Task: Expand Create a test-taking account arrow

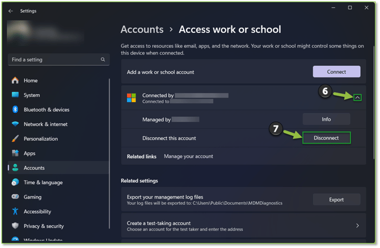Action: pyautogui.click(x=357, y=226)
